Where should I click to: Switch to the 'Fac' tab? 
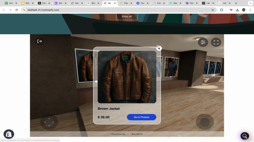(x=191, y=3)
